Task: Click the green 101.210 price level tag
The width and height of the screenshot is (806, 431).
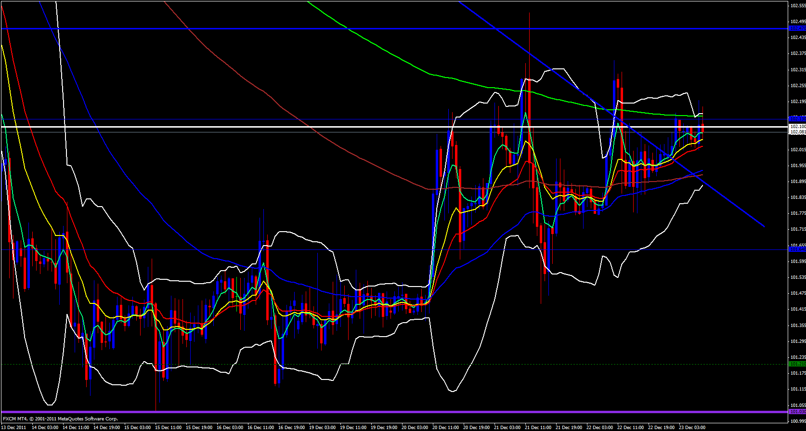Action: (797, 364)
